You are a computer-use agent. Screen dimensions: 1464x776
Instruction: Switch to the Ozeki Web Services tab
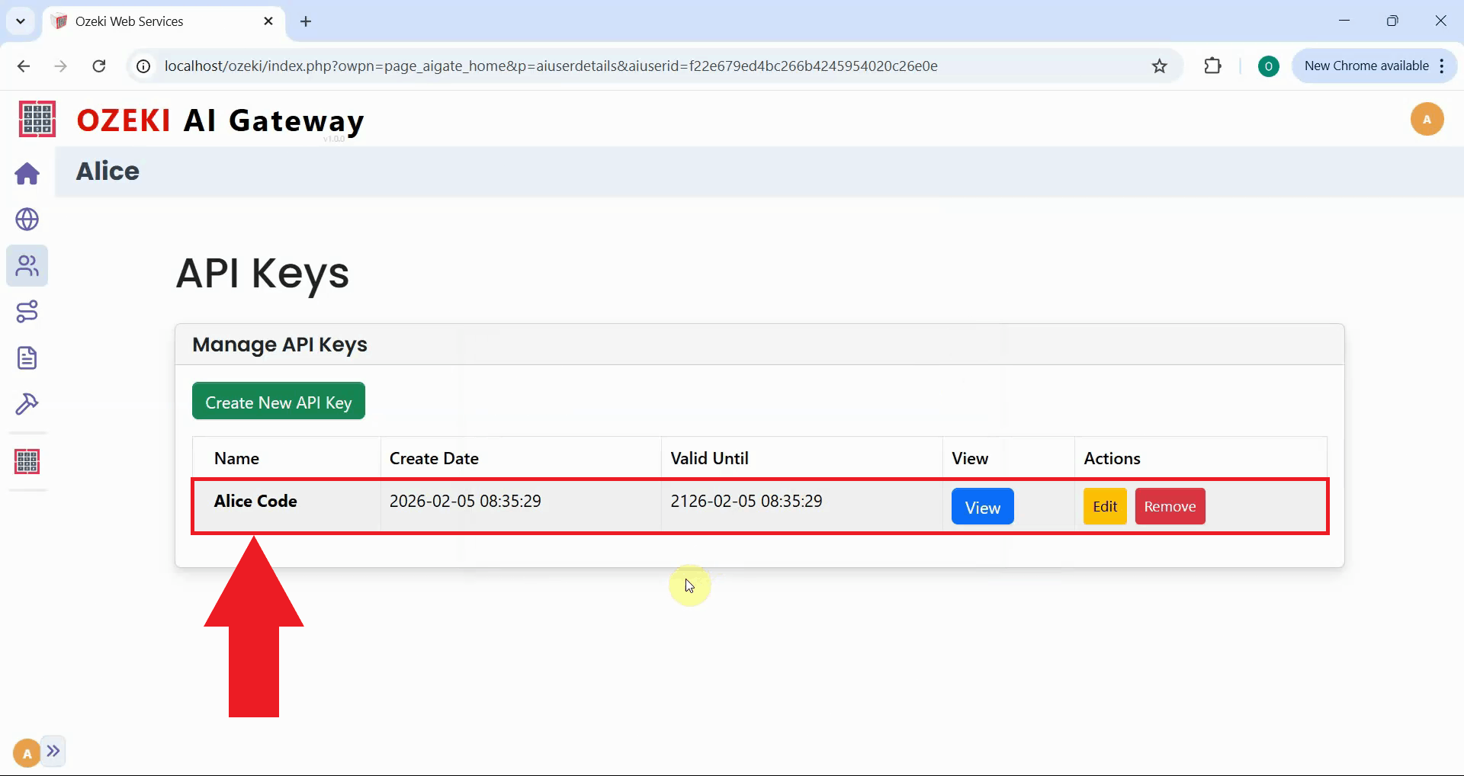137,21
